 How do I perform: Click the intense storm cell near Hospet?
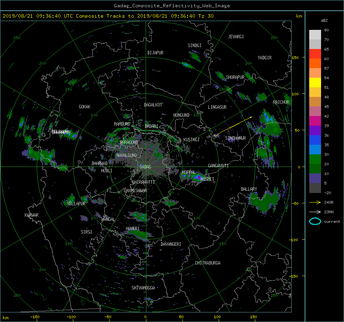coord(198,177)
